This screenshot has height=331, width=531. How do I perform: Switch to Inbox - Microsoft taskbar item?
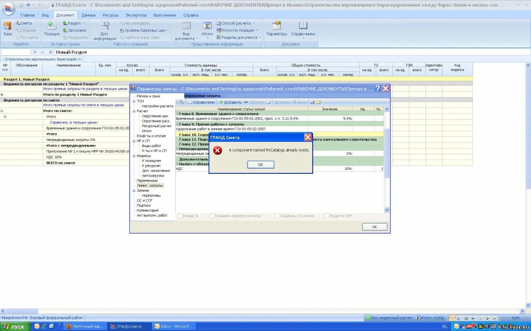coord(173,326)
